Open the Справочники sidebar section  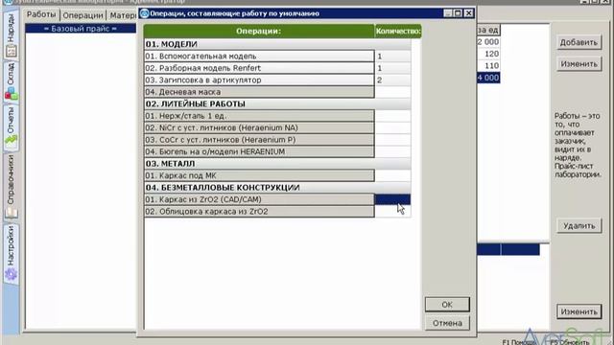pyautogui.click(x=11, y=186)
